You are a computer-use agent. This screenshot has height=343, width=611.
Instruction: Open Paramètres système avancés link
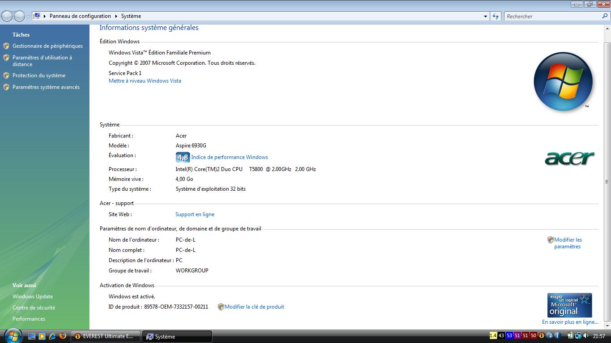coord(46,87)
